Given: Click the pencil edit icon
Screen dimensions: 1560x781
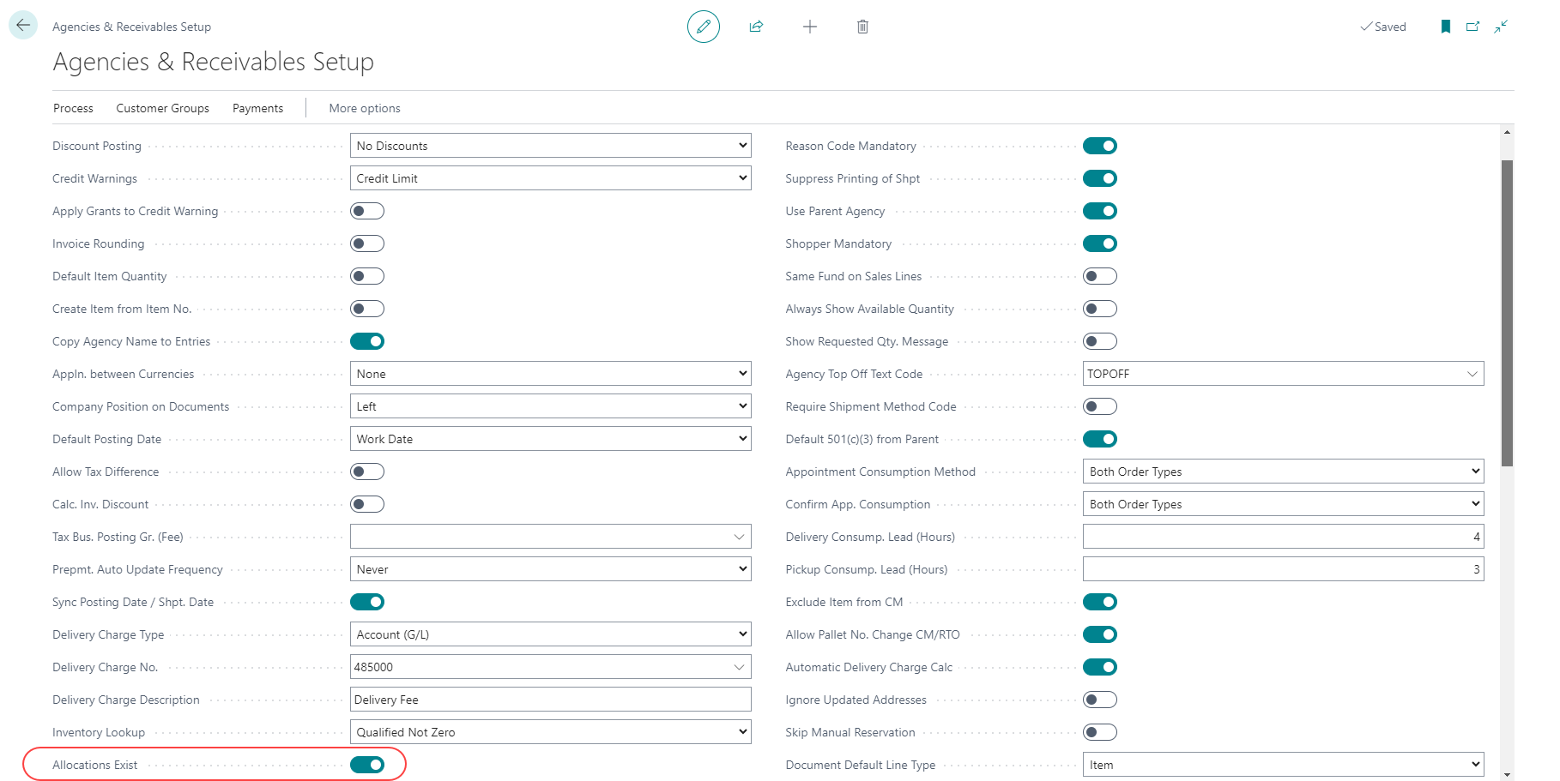Looking at the screenshot, I should pyautogui.click(x=703, y=27).
